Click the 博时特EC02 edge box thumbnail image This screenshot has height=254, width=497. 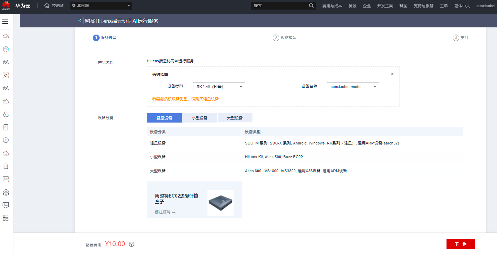click(x=220, y=203)
